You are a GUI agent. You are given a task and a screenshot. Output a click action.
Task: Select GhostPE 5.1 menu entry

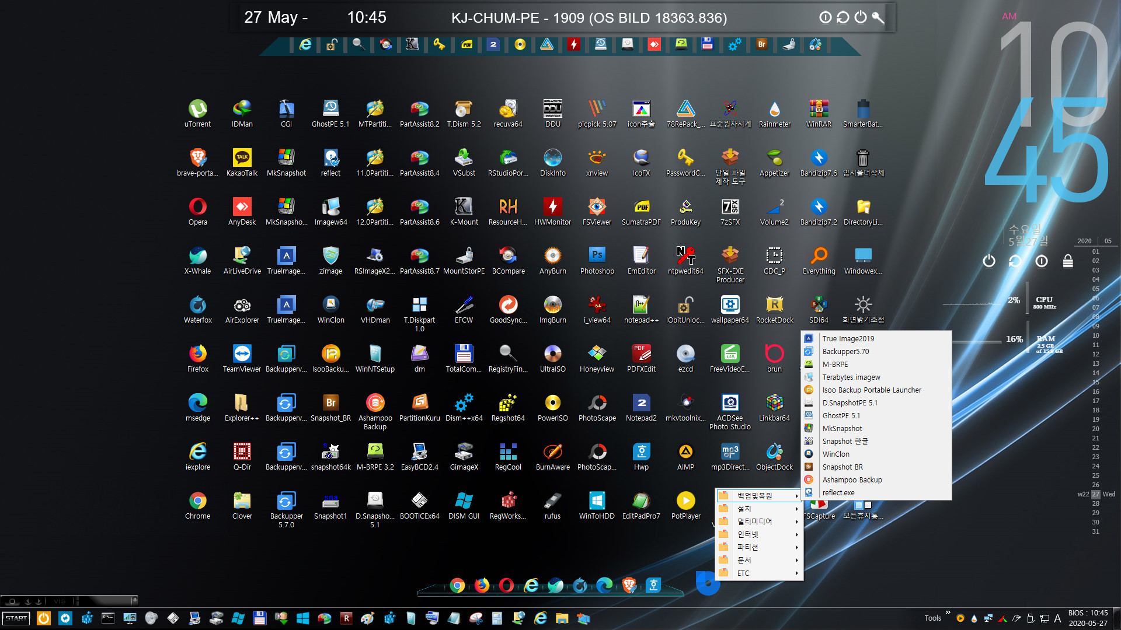pos(876,415)
